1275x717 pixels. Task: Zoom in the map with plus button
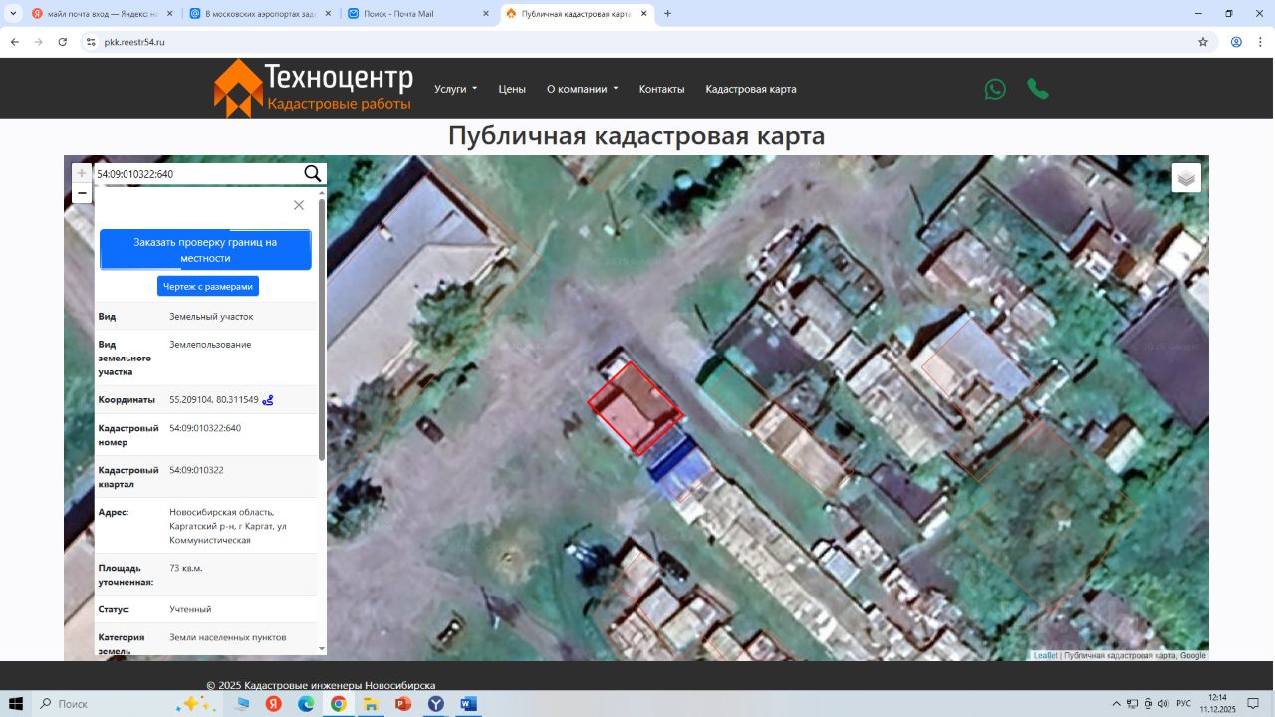[82, 173]
